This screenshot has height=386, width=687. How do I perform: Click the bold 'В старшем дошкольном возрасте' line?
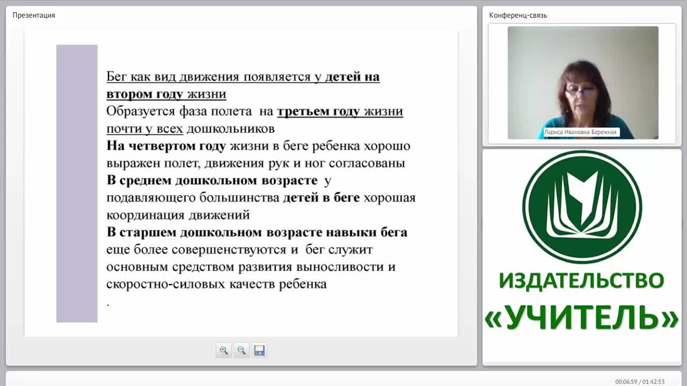click(x=257, y=232)
